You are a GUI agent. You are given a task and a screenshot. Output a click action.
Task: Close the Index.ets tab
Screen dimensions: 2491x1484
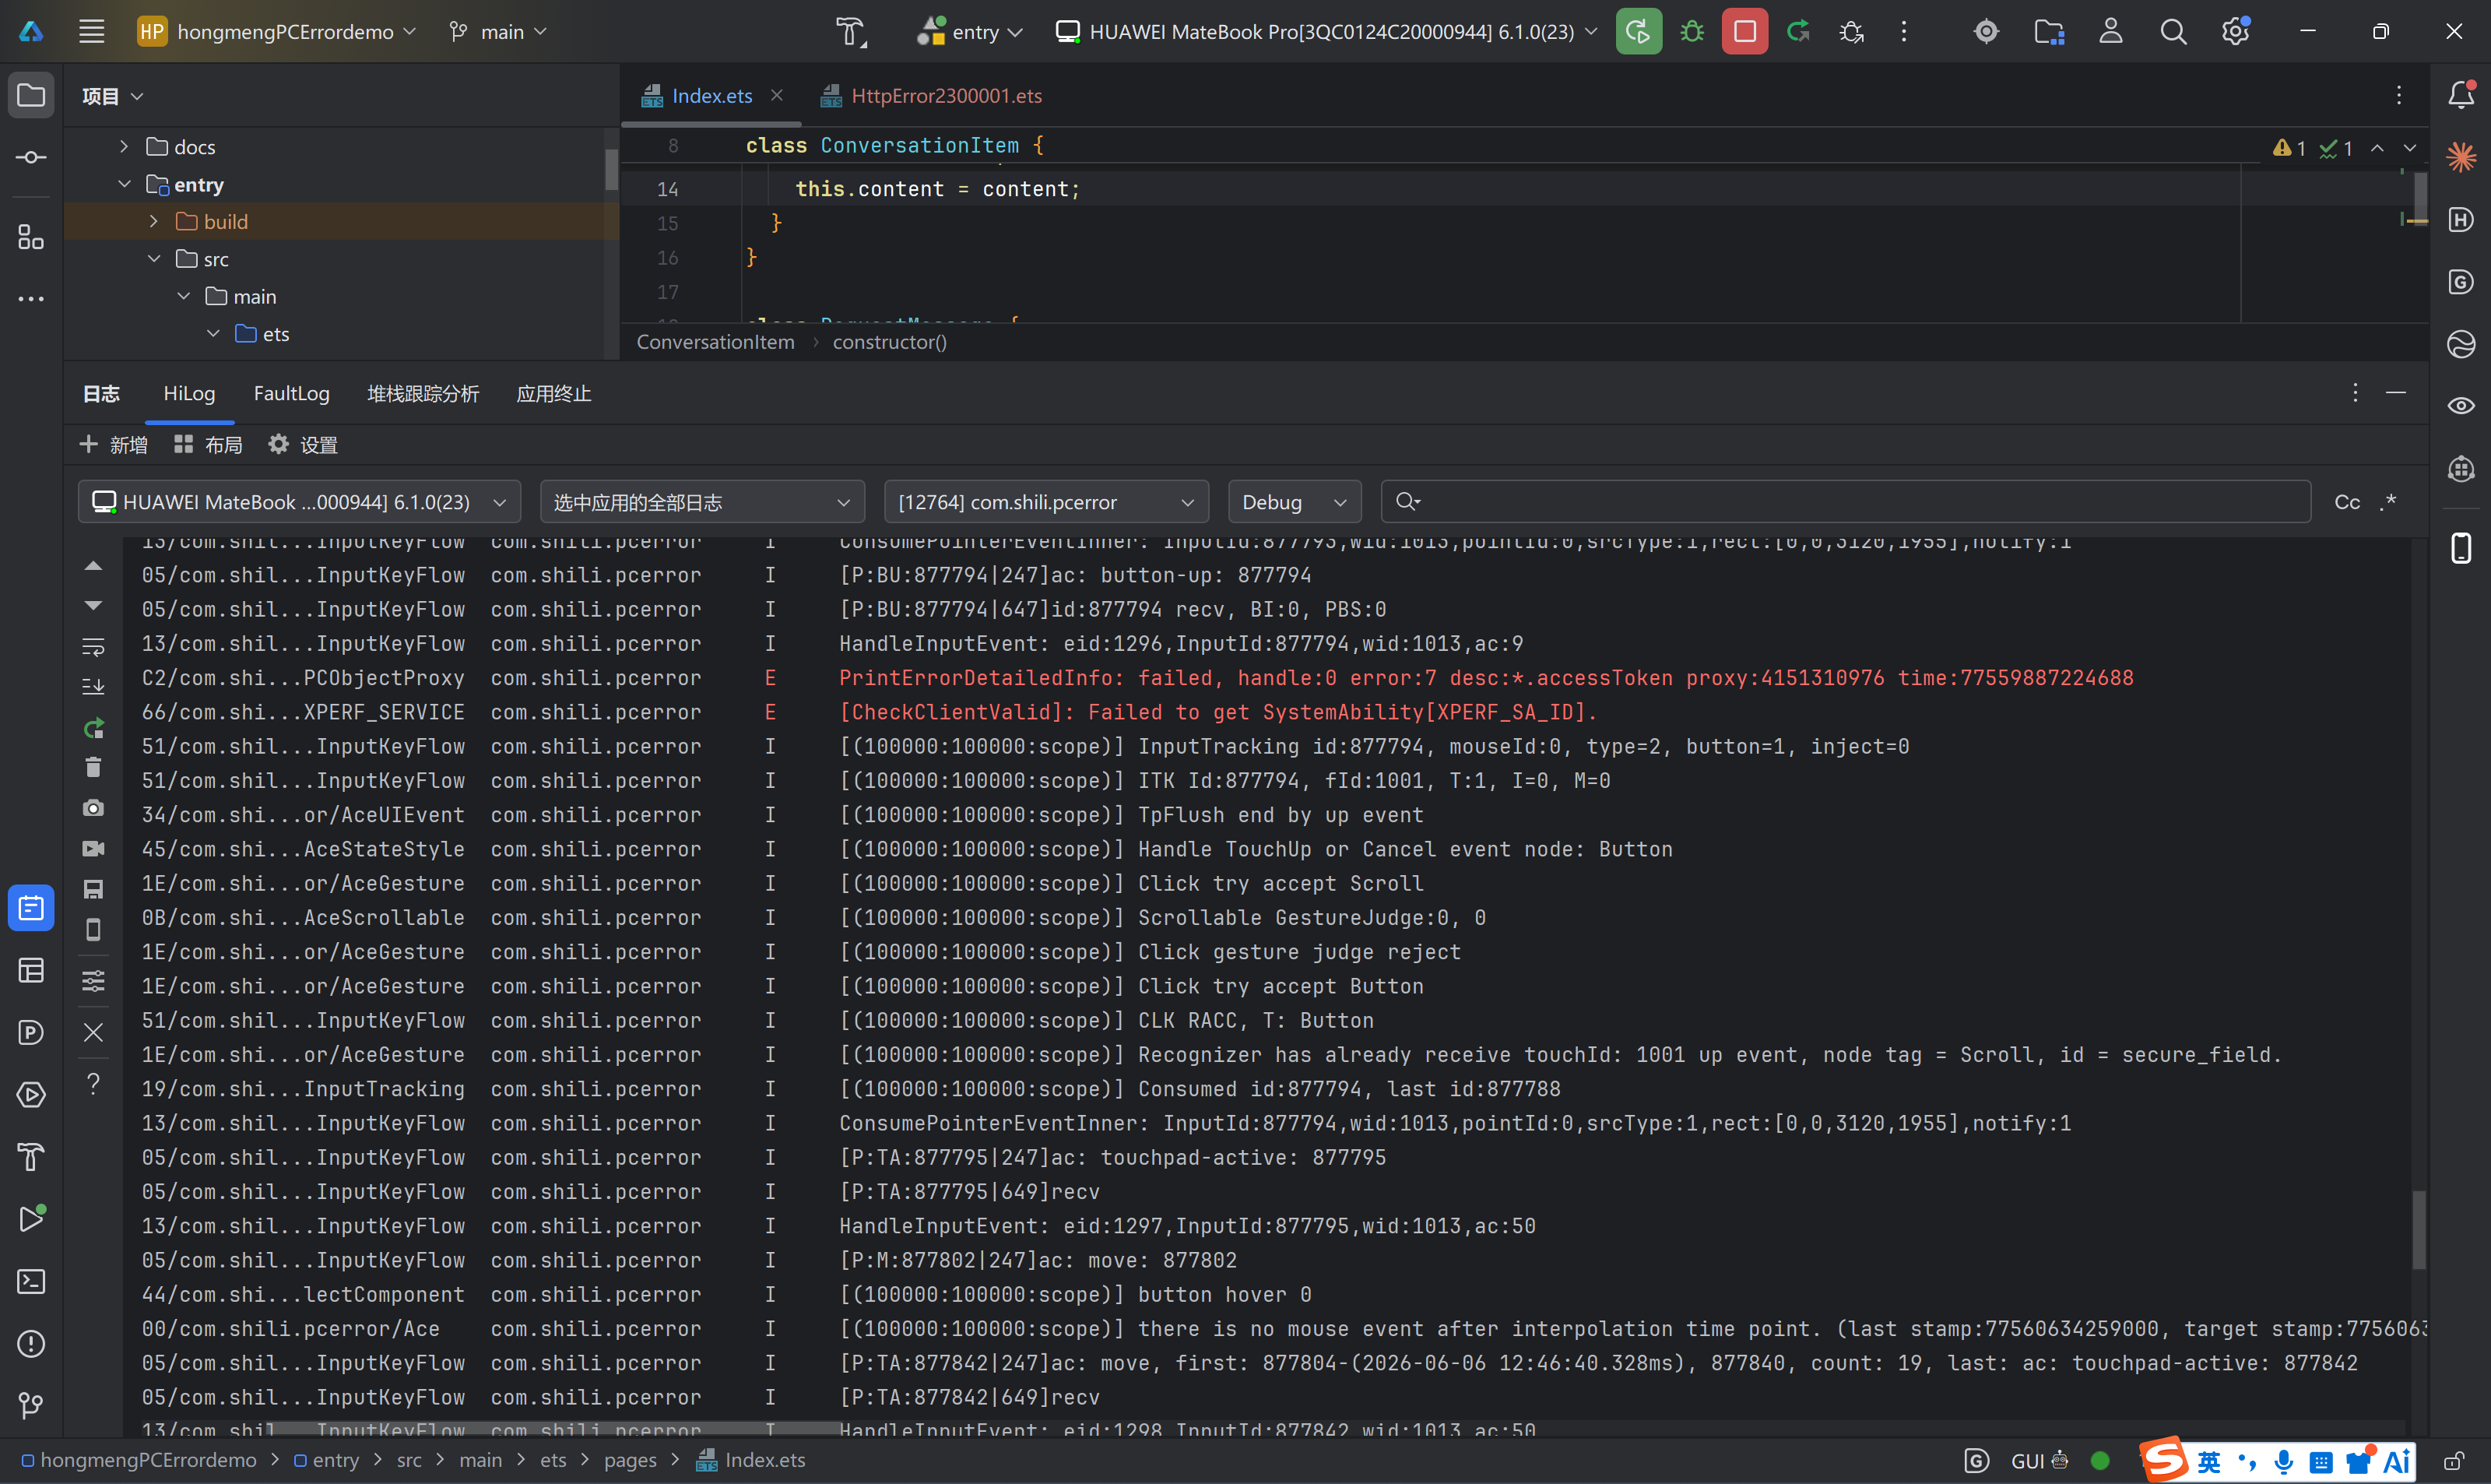coord(777,95)
